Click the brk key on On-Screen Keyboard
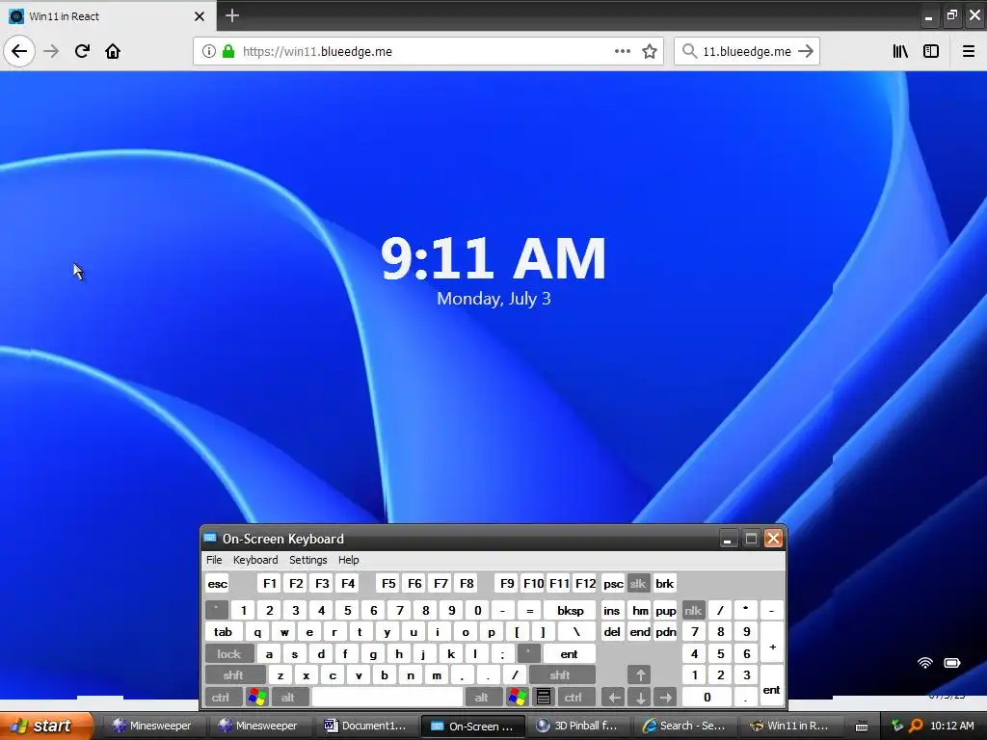The height and width of the screenshot is (740, 987). coord(665,583)
